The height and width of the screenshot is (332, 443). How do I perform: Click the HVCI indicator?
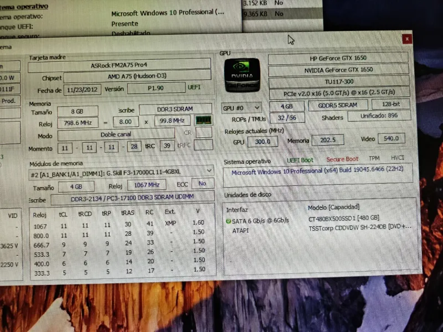[398, 158]
